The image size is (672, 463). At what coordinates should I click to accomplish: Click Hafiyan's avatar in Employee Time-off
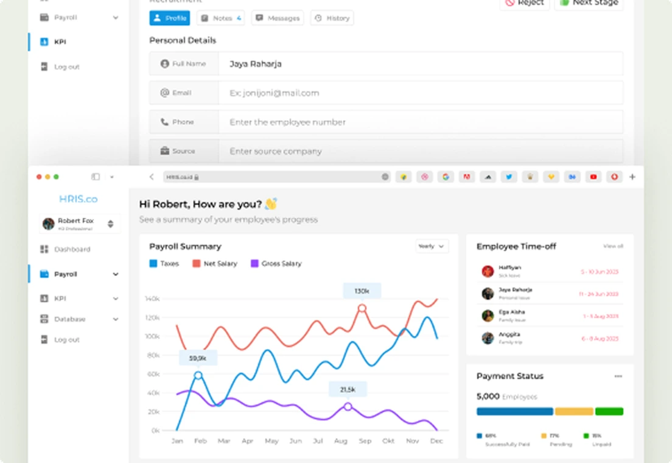tap(488, 271)
